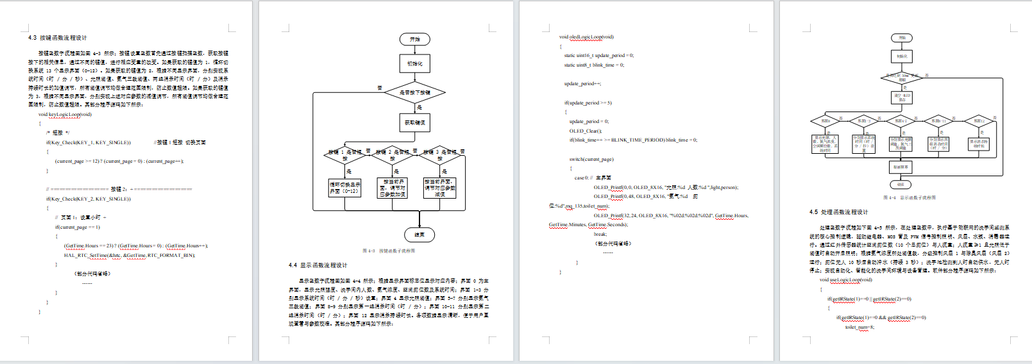Image resolution: width=1032 pixels, height=364 pixels.
Task: Click the '清空 OLED 显存' flowchart box
Action: 902,97
